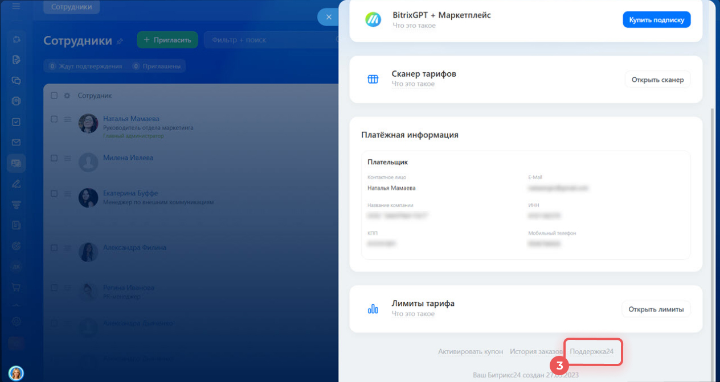
Task: Click the shopping cart icon in sidebar
Action: [x=17, y=287]
